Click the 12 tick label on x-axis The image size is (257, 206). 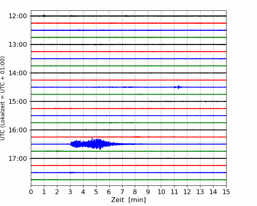187,192
